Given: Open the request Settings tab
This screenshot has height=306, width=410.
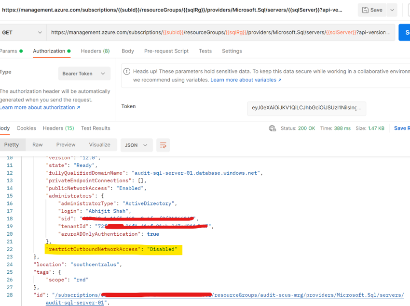Looking at the screenshot, I should [232, 51].
